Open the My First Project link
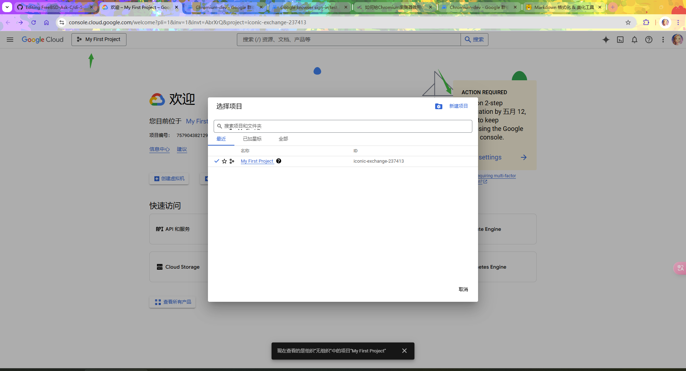This screenshot has width=686, height=371. click(257, 161)
